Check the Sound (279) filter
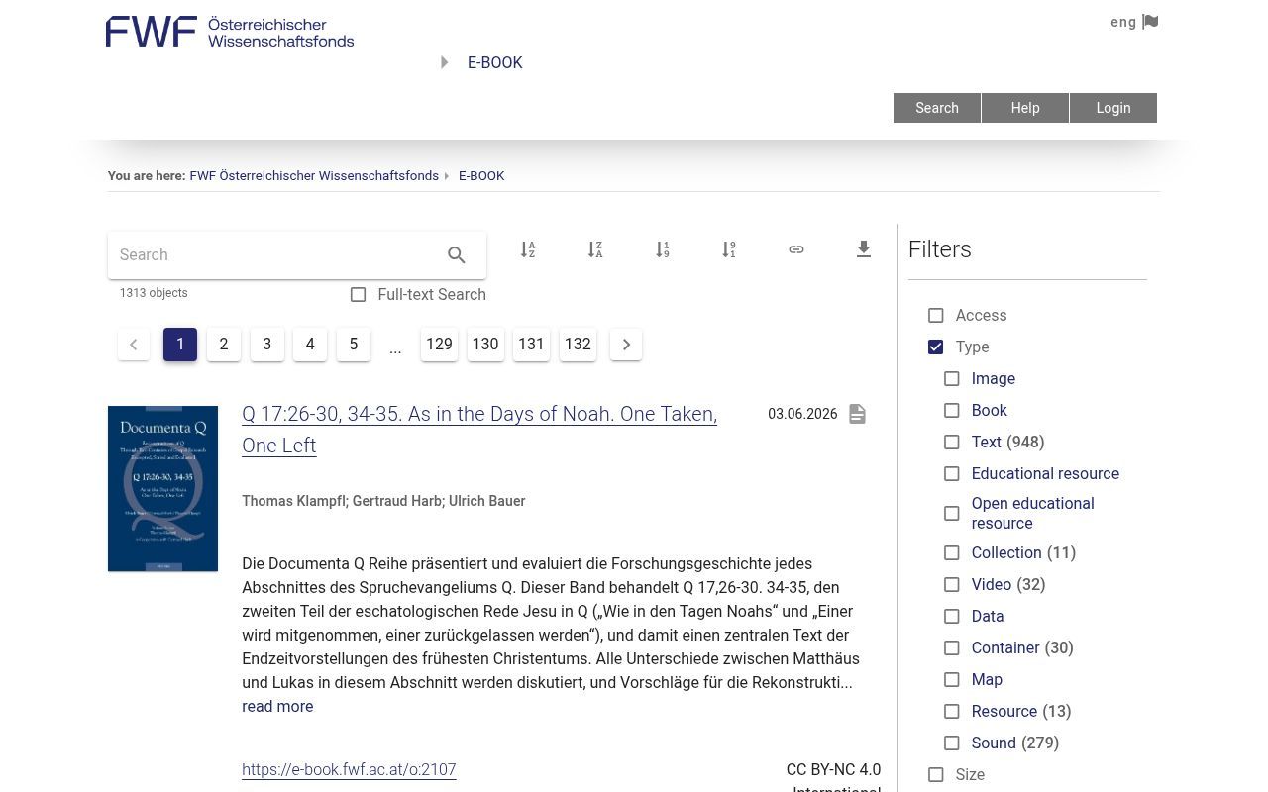1268x792 pixels. tap(952, 743)
